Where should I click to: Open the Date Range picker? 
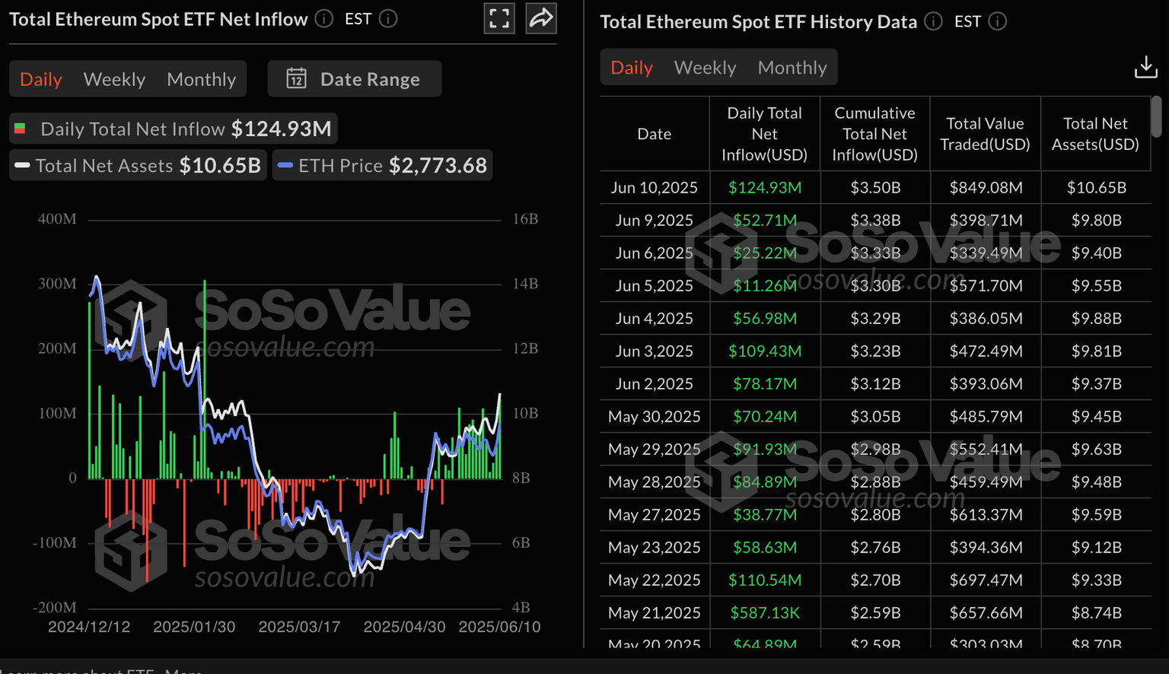click(369, 79)
